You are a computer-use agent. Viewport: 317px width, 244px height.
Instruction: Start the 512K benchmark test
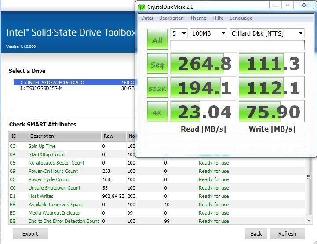(x=157, y=87)
